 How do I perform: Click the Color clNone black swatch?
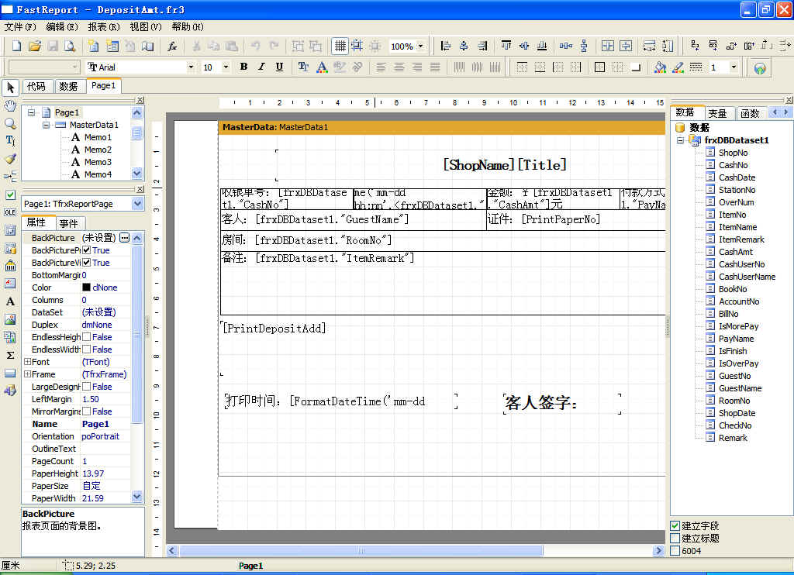point(86,287)
